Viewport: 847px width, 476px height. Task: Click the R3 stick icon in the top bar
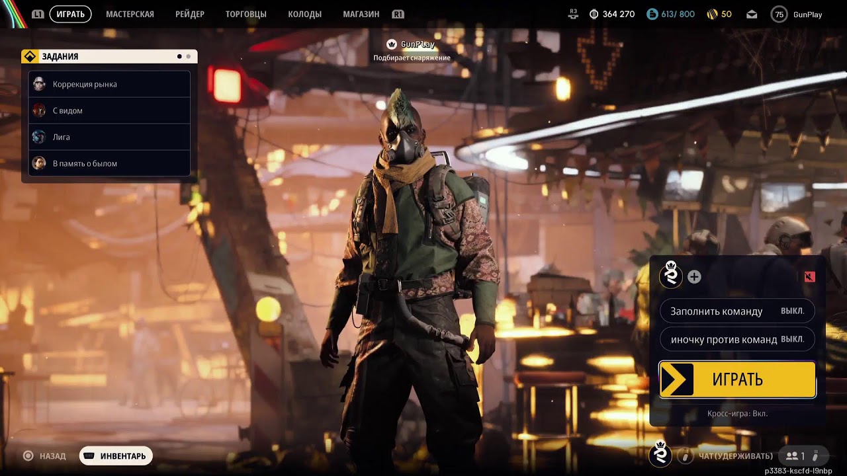coord(573,13)
